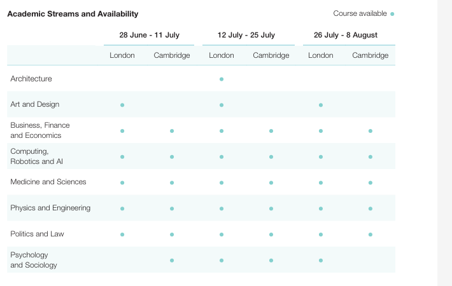Click the Medicine and Sciences row label
452x286 pixels.
48,182
